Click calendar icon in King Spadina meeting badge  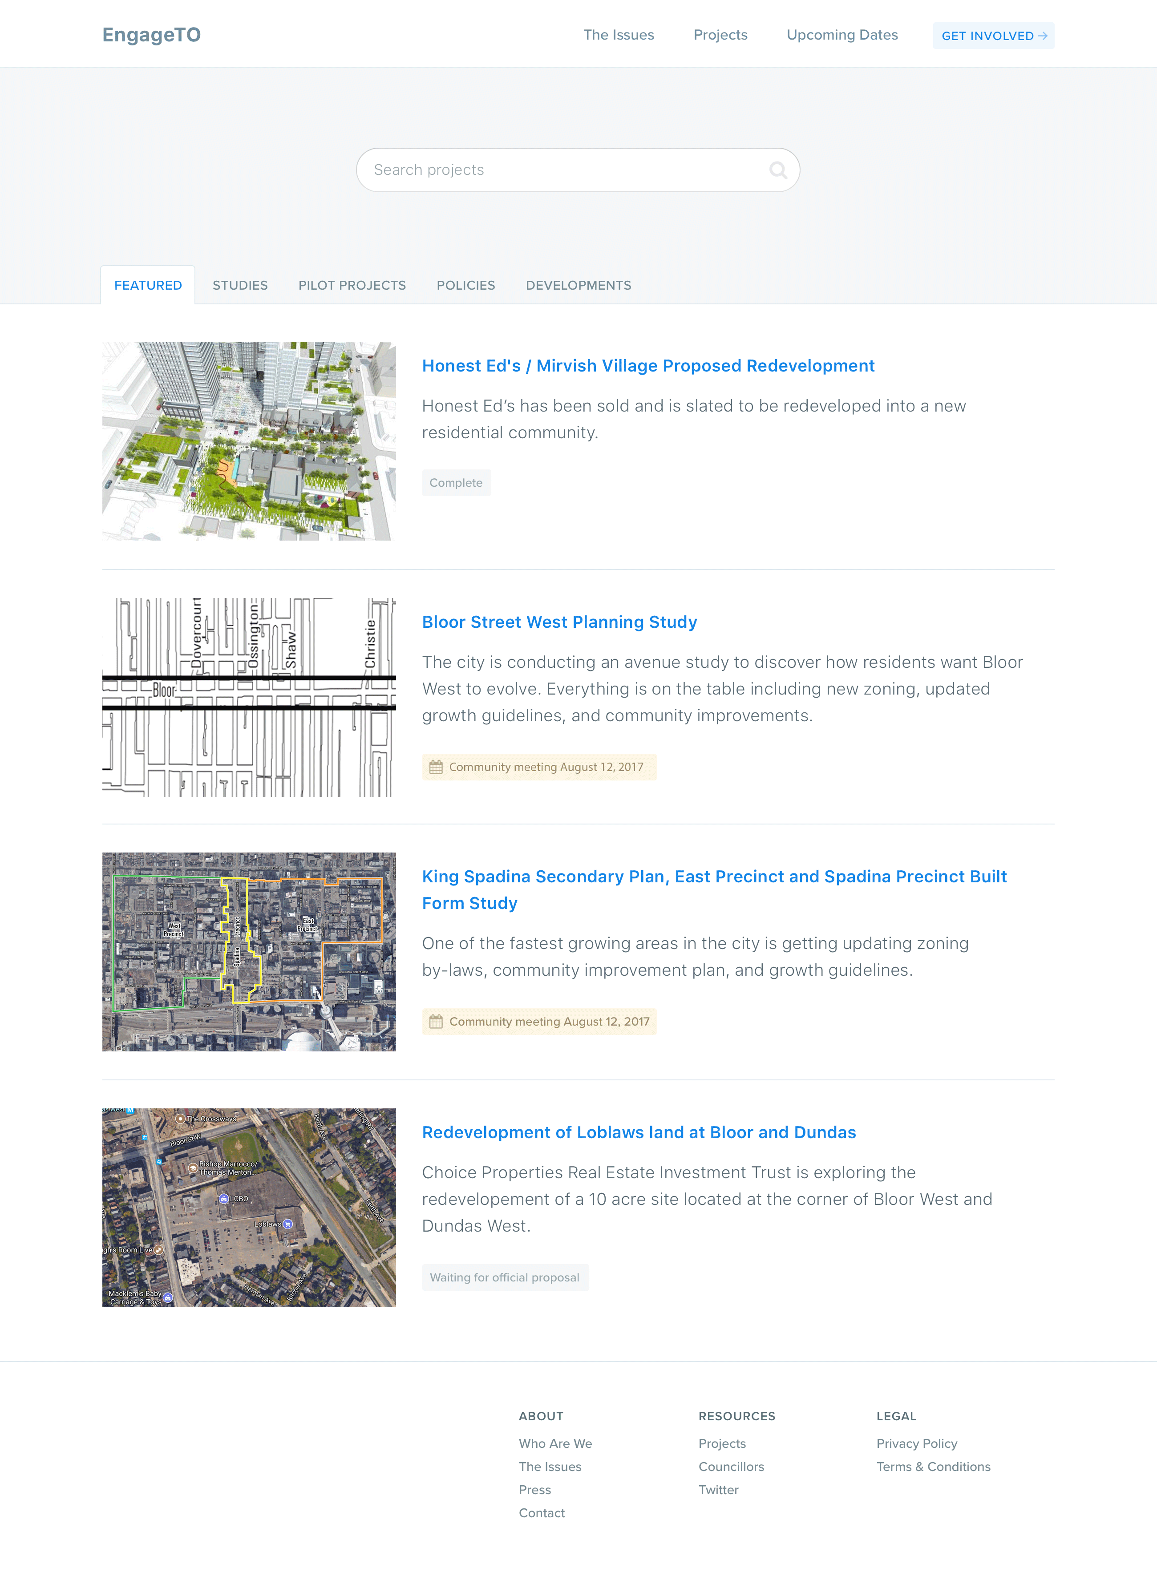pos(436,1022)
